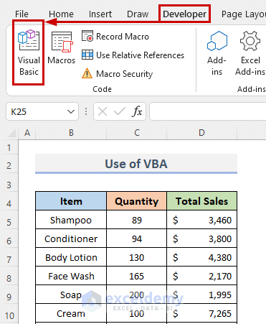This screenshot has width=266, height=324.
Task: Select quantity cell with 165
Action: (137, 276)
